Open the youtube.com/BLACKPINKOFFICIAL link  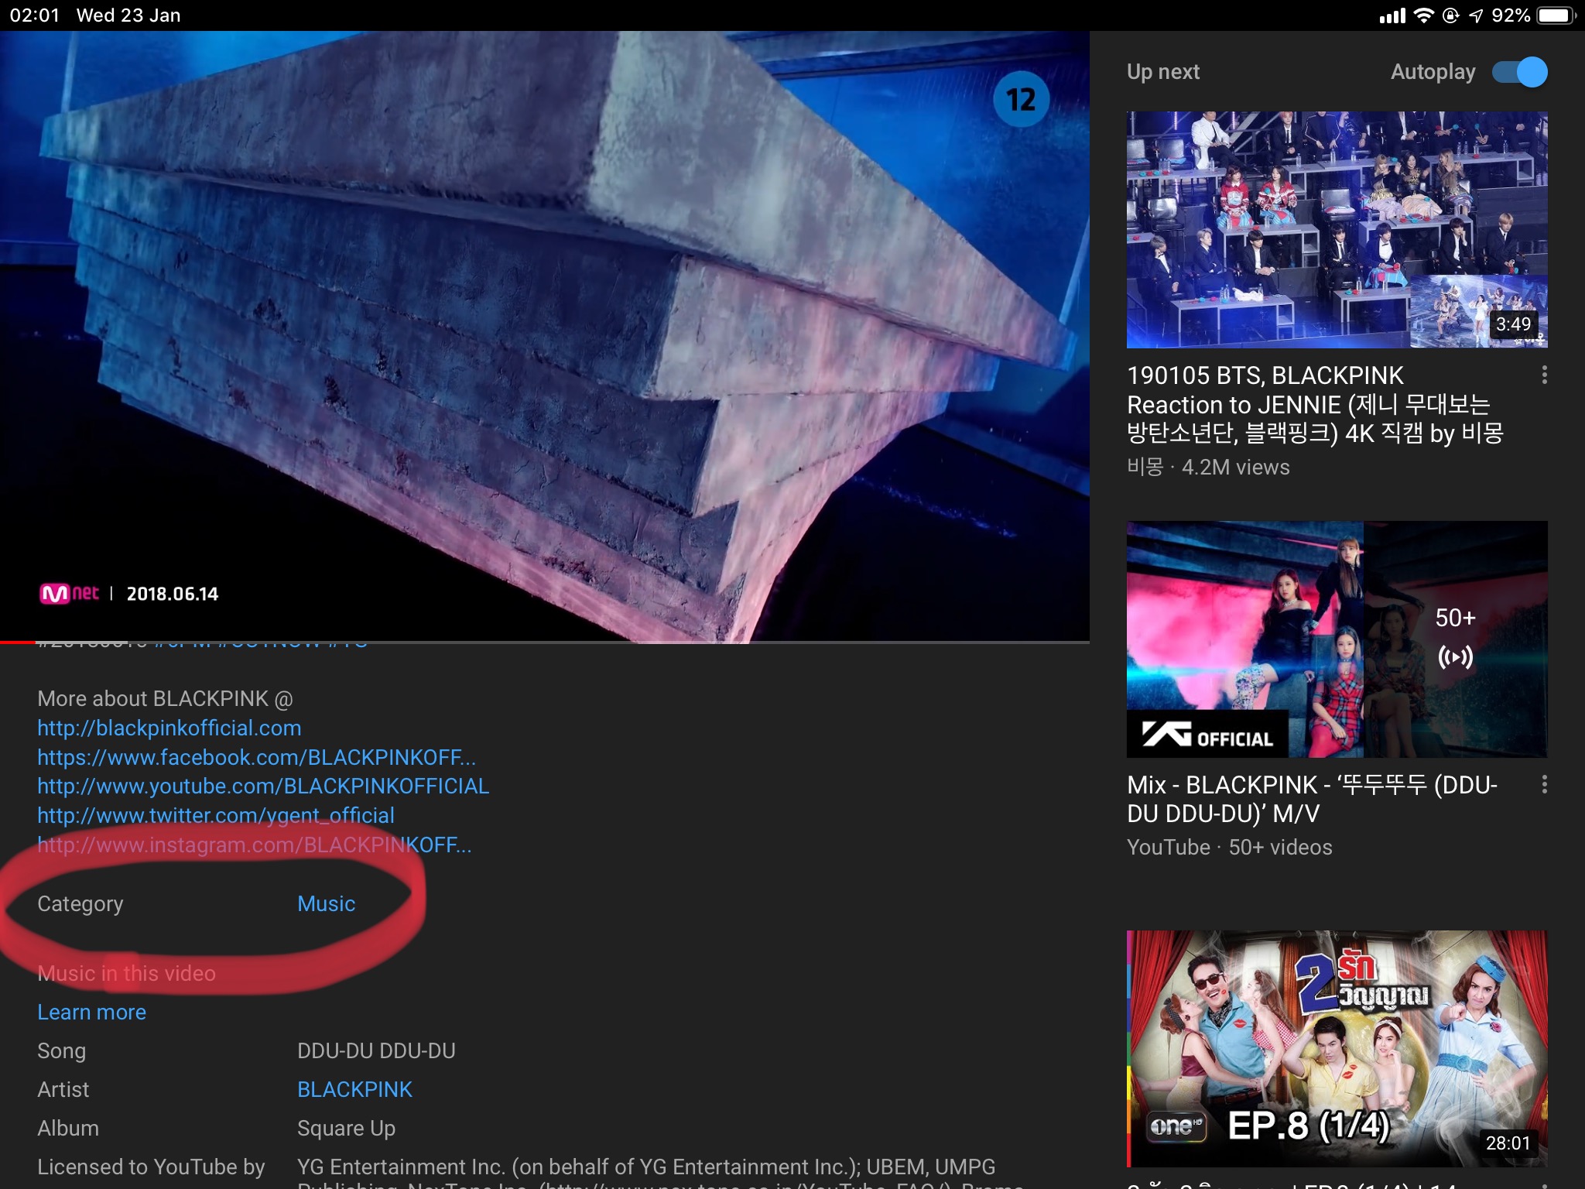(x=263, y=786)
